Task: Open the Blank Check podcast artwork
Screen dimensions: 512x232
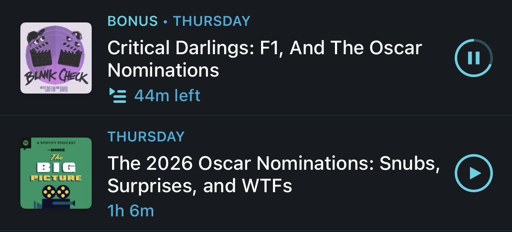Action: tap(56, 58)
